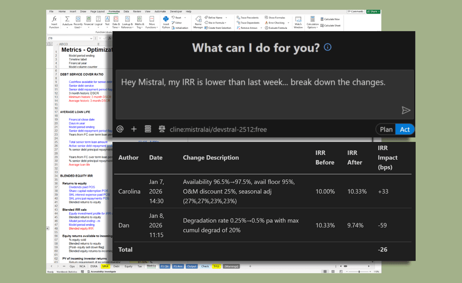Click Show Formulas
Image resolution: width=462 pixels, height=283 pixels.
click(275, 18)
